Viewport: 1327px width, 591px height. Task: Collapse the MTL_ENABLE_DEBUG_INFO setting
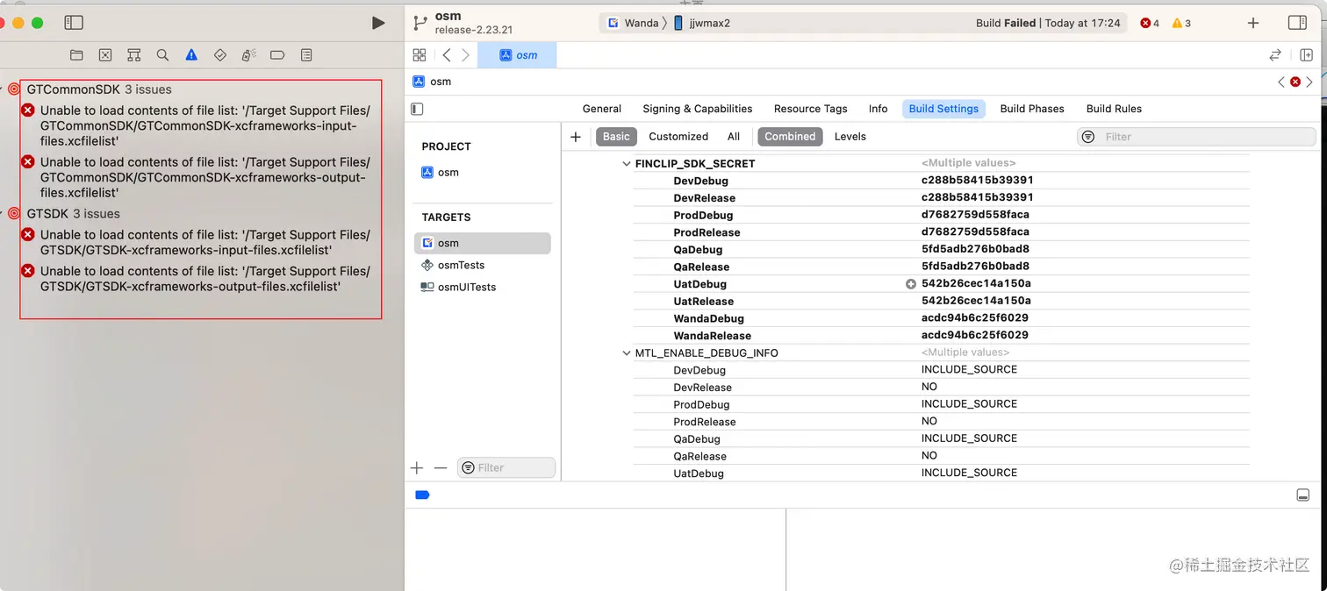click(627, 353)
